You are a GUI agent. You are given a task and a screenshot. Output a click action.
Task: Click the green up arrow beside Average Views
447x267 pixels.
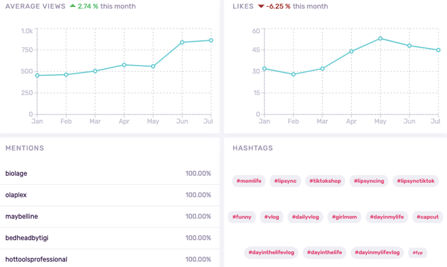(72, 6)
